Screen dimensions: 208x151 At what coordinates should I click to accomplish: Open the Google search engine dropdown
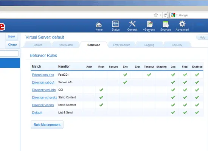(x=174, y=15)
